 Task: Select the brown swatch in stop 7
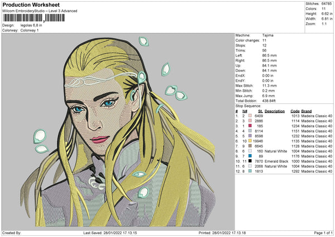tap(251, 146)
